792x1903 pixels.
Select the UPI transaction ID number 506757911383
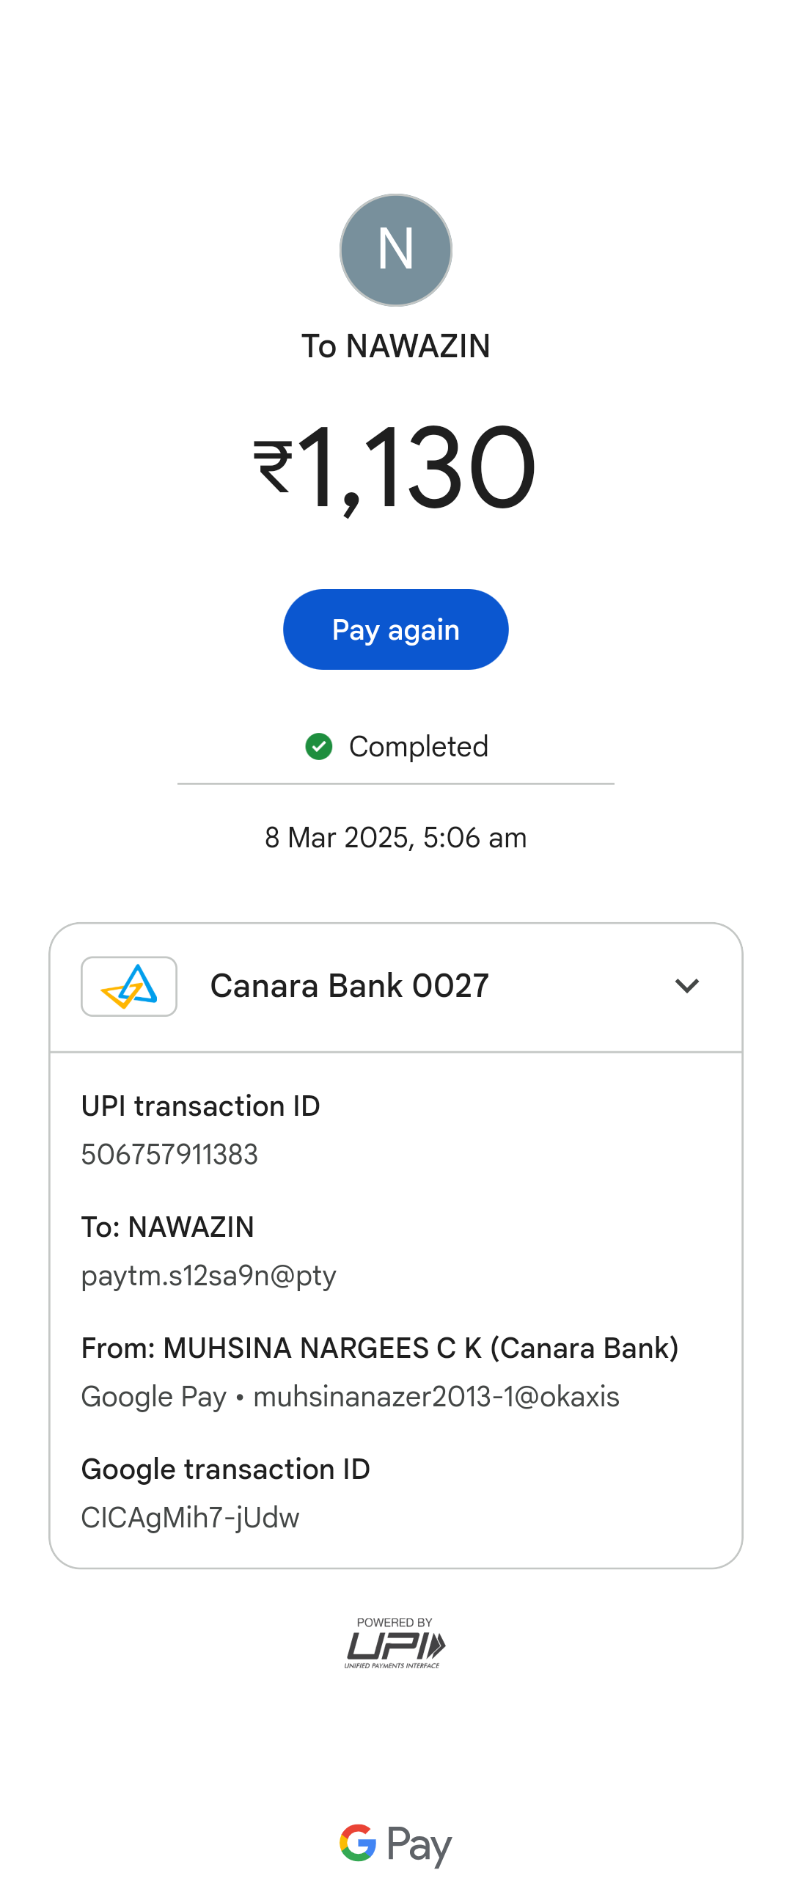click(170, 1155)
